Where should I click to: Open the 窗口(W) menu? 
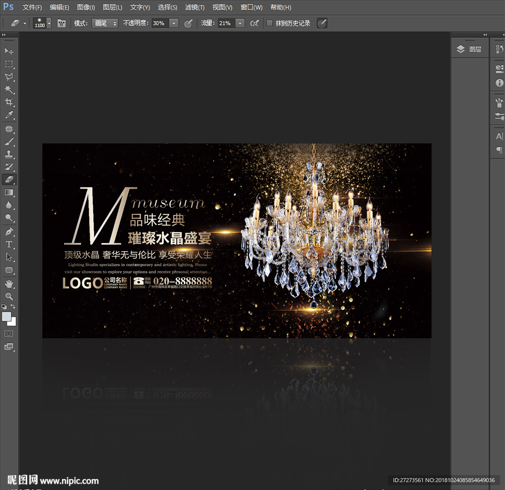[252, 7]
